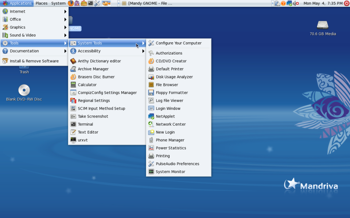Screen dimensions: 350x218
Task: Open the System menu in panel
Action: click(58, 3)
